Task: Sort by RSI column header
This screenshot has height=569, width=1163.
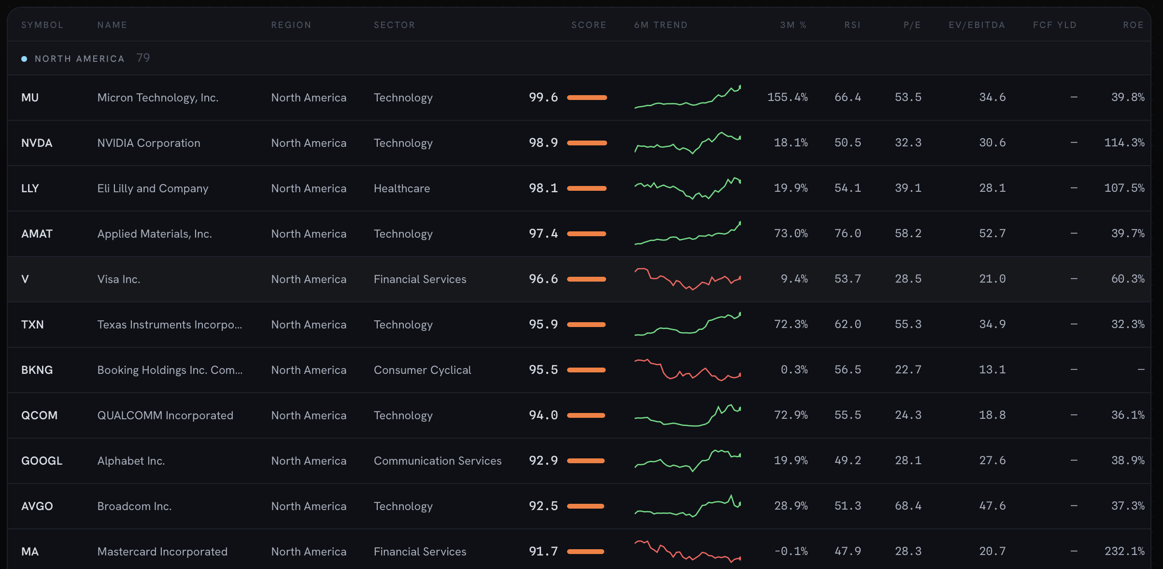Action: point(852,25)
